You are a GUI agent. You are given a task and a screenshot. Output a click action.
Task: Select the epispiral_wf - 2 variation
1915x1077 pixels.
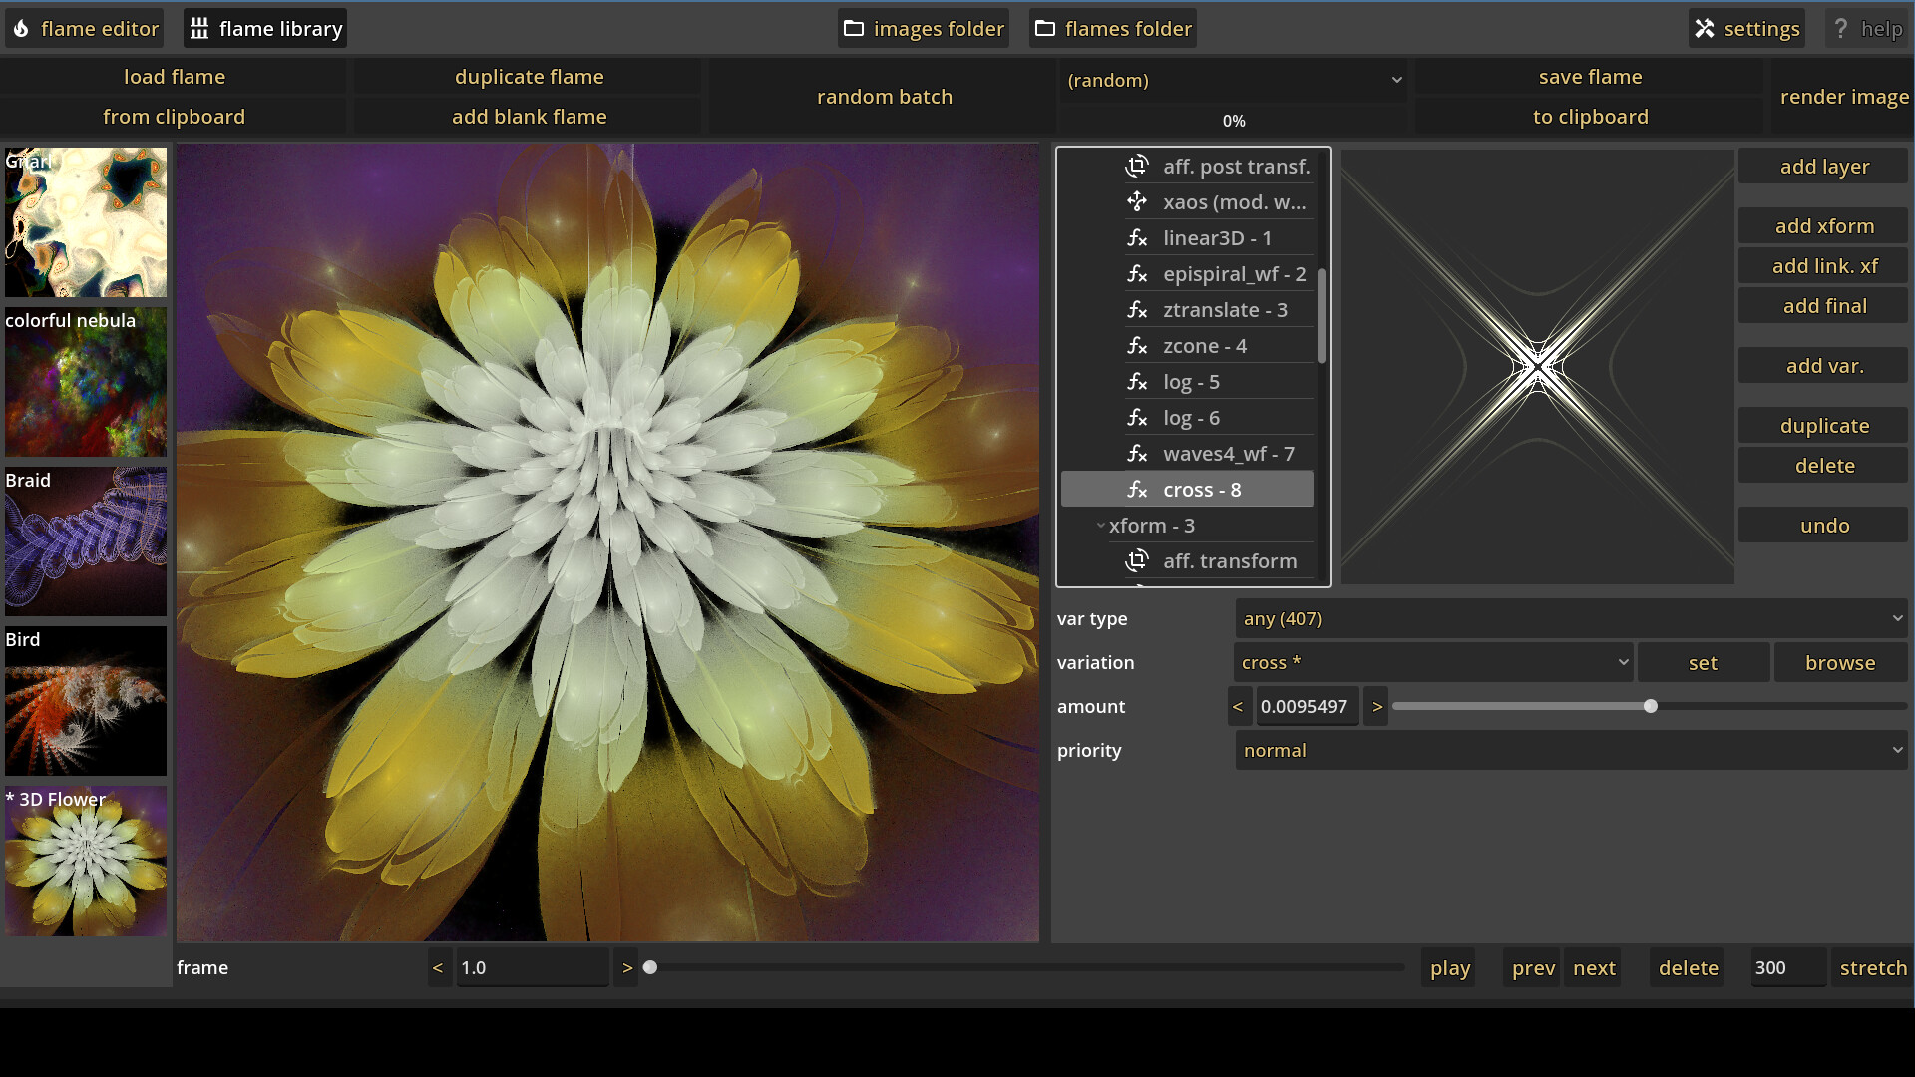[1234, 273]
